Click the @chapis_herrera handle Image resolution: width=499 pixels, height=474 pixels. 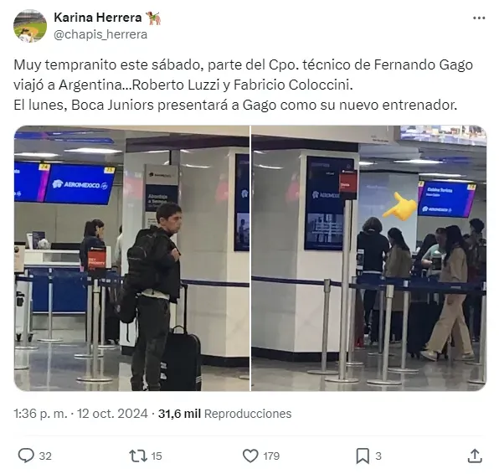(x=100, y=34)
